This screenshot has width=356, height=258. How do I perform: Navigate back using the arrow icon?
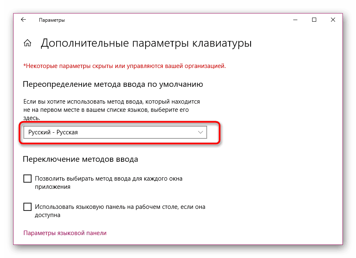coord(23,20)
